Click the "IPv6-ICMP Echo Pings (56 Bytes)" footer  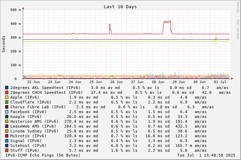click(x=43, y=155)
